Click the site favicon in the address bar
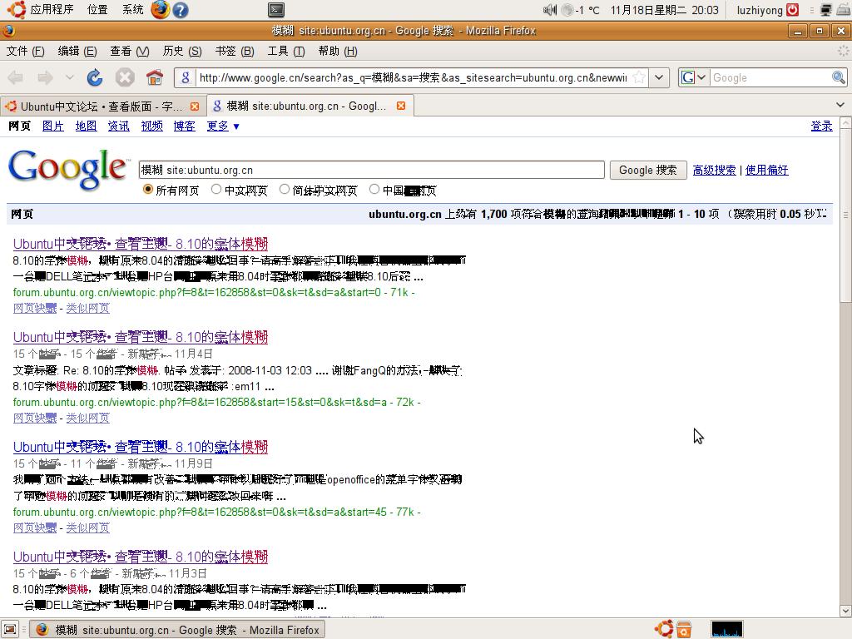The width and height of the screenshot is (852, 639). [x=185, y=77]
